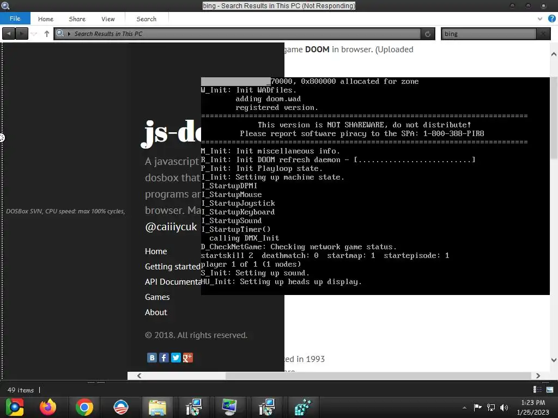Expand the breadcrumb arrow before Search Results
This screenshot has width=558, height=418.
coord(69,34)
